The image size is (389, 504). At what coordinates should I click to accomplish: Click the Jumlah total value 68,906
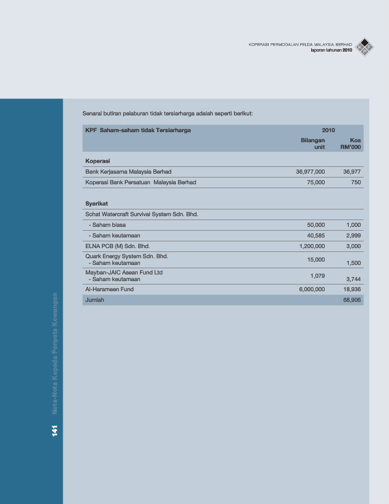pos(352,300)
